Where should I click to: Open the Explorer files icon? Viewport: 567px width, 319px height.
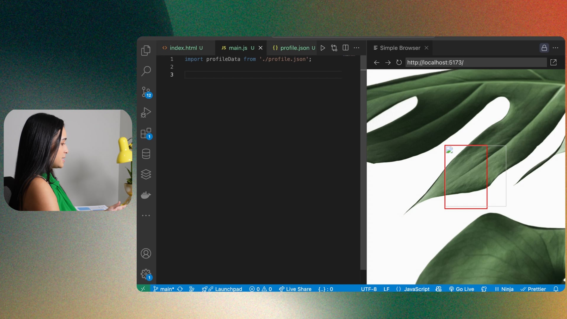click(x=146, y=51)
